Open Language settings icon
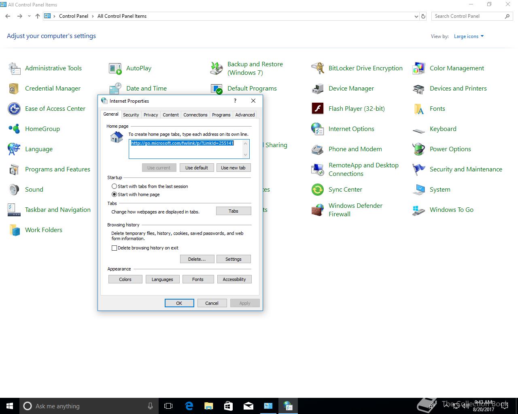This screenshot has width=518, height=414. tap(15, 149)
